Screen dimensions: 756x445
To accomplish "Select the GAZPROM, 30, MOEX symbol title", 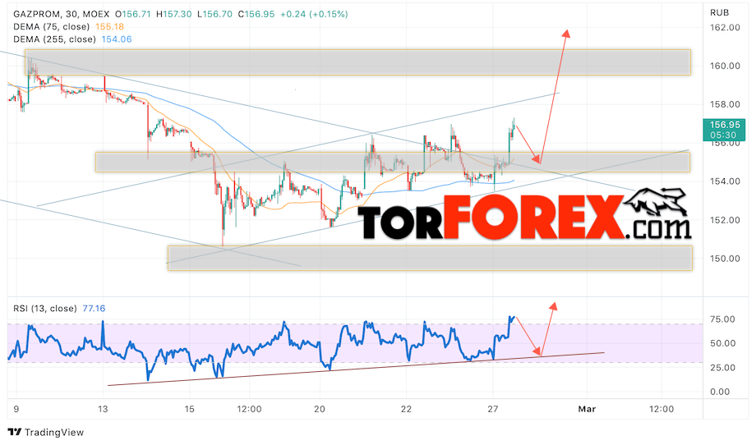I will click(61, 14).
